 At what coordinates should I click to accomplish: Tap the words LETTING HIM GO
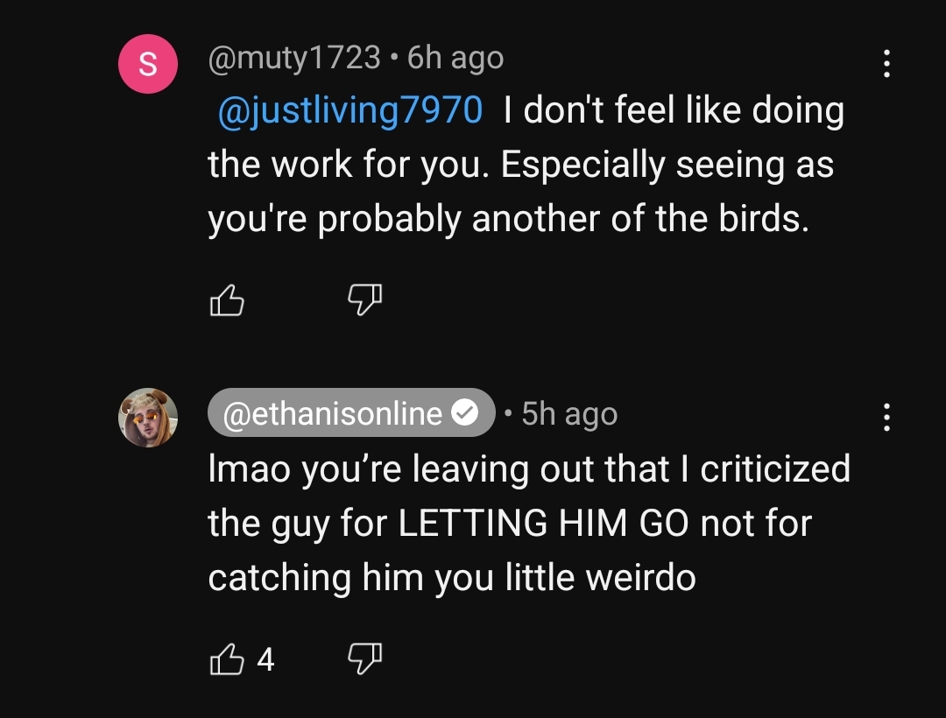click(x=543, y=523)
